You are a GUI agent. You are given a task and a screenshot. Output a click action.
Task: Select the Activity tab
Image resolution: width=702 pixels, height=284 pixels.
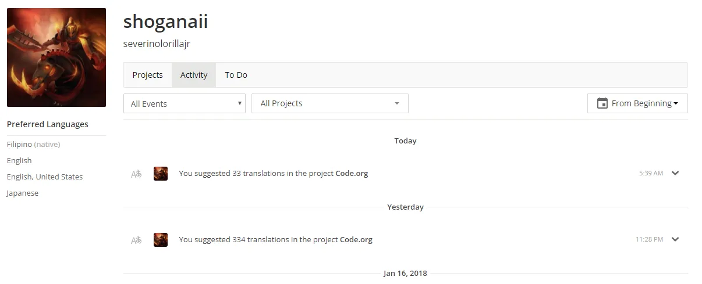point(194,75)
